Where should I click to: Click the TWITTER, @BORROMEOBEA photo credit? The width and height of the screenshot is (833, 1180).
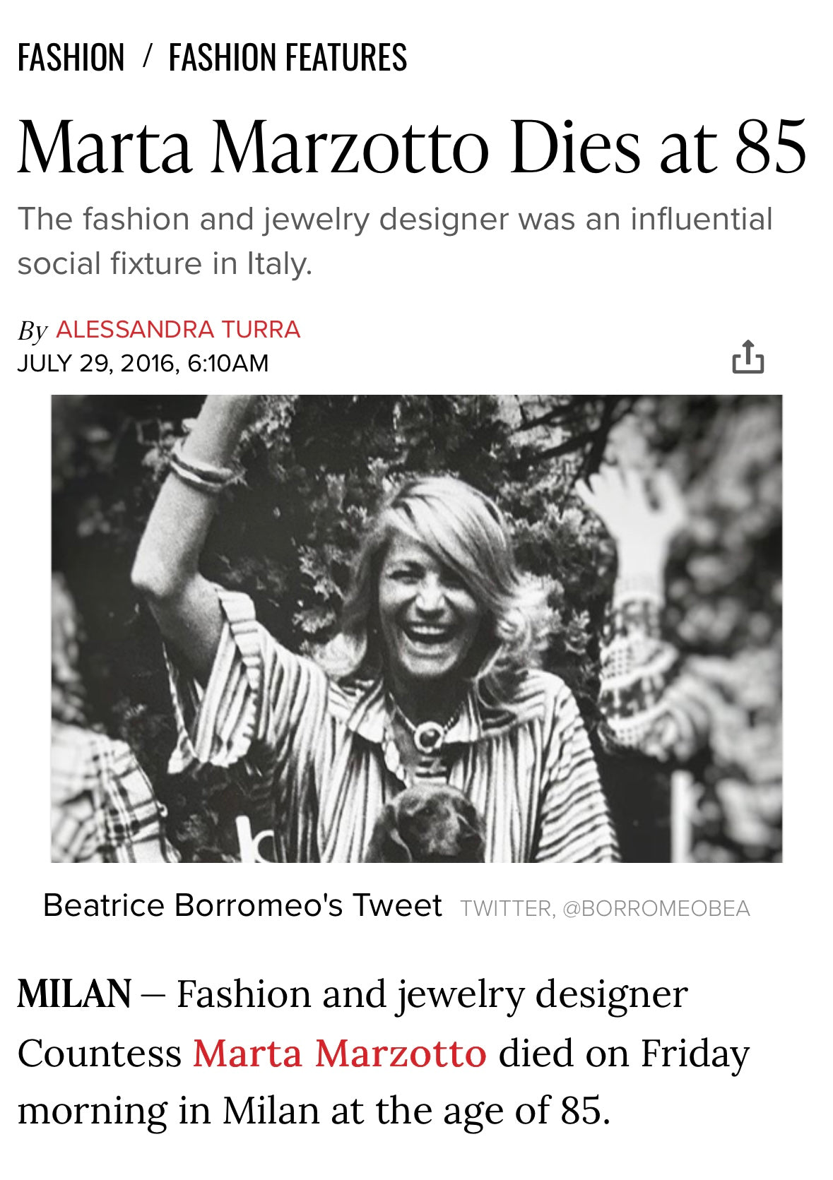(x=605, y=908)
